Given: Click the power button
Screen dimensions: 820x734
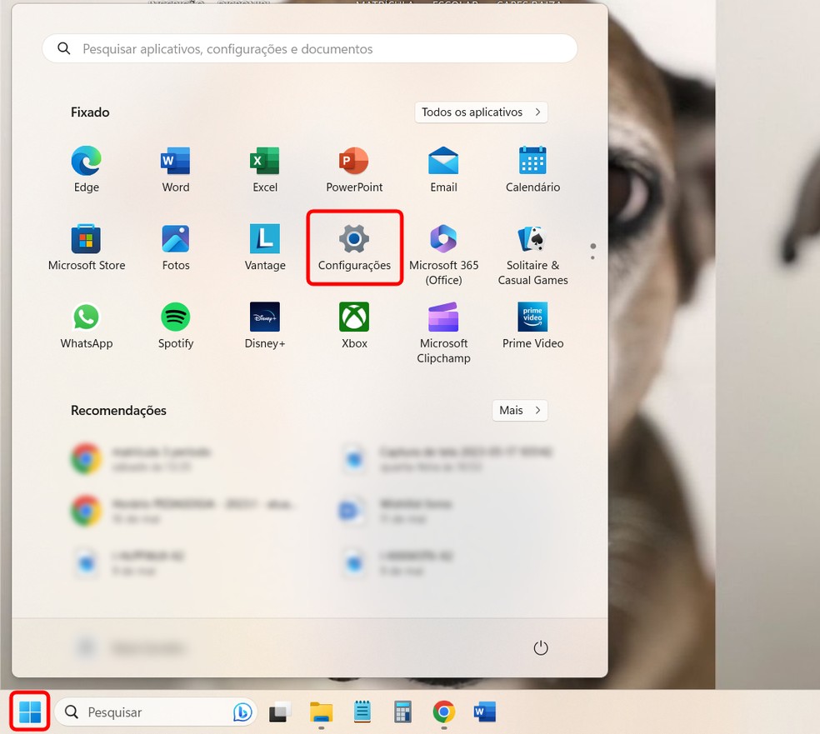Looking at the screenshot, I should pos(540,647).
